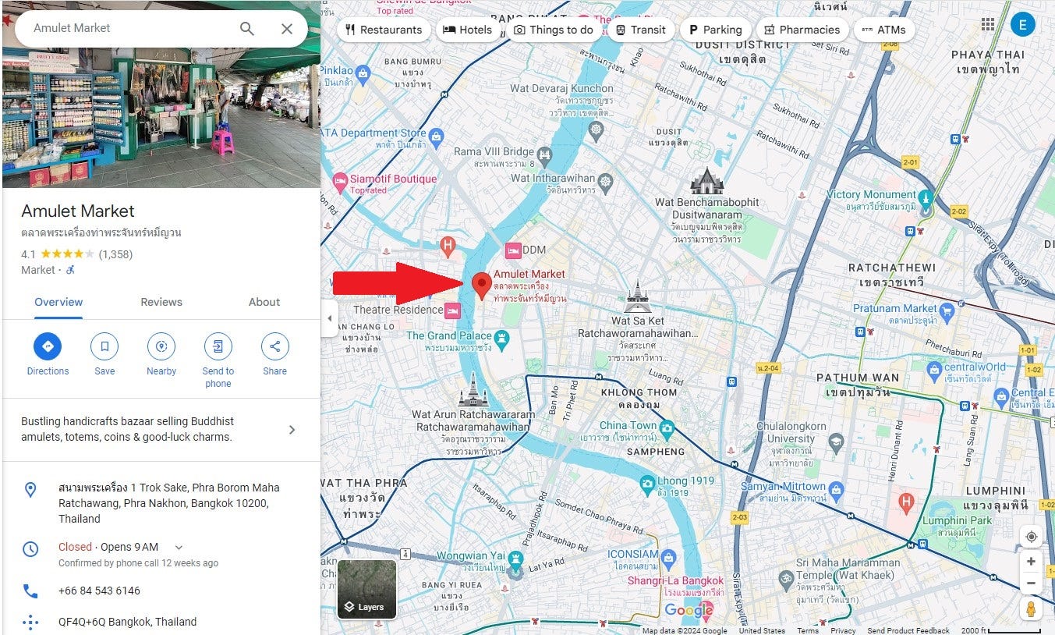This screenshot has width=1055, height=635.
Task: Click the Wat Benchamabophit temple icon
Action: [x=707, y=181]
